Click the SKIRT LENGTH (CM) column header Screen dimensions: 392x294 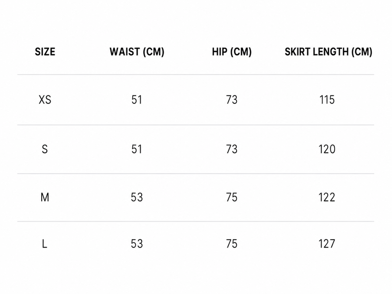(328, 52)
